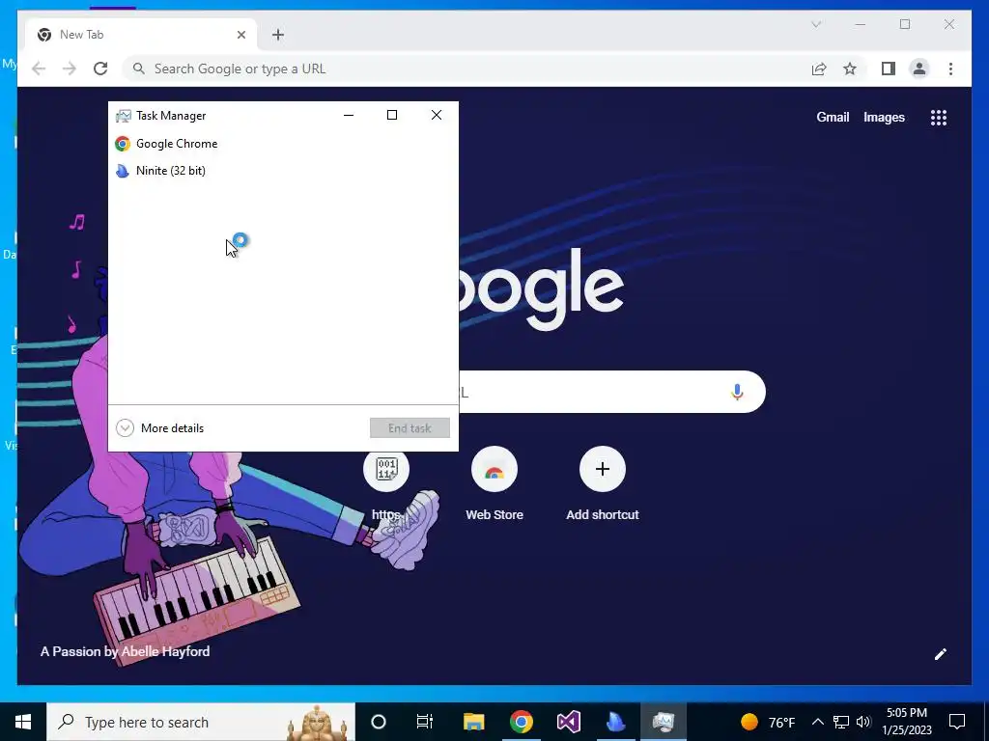Open the https shortcut tile
Viewport: 989px width, 741px height.
(x=386, y=486)
